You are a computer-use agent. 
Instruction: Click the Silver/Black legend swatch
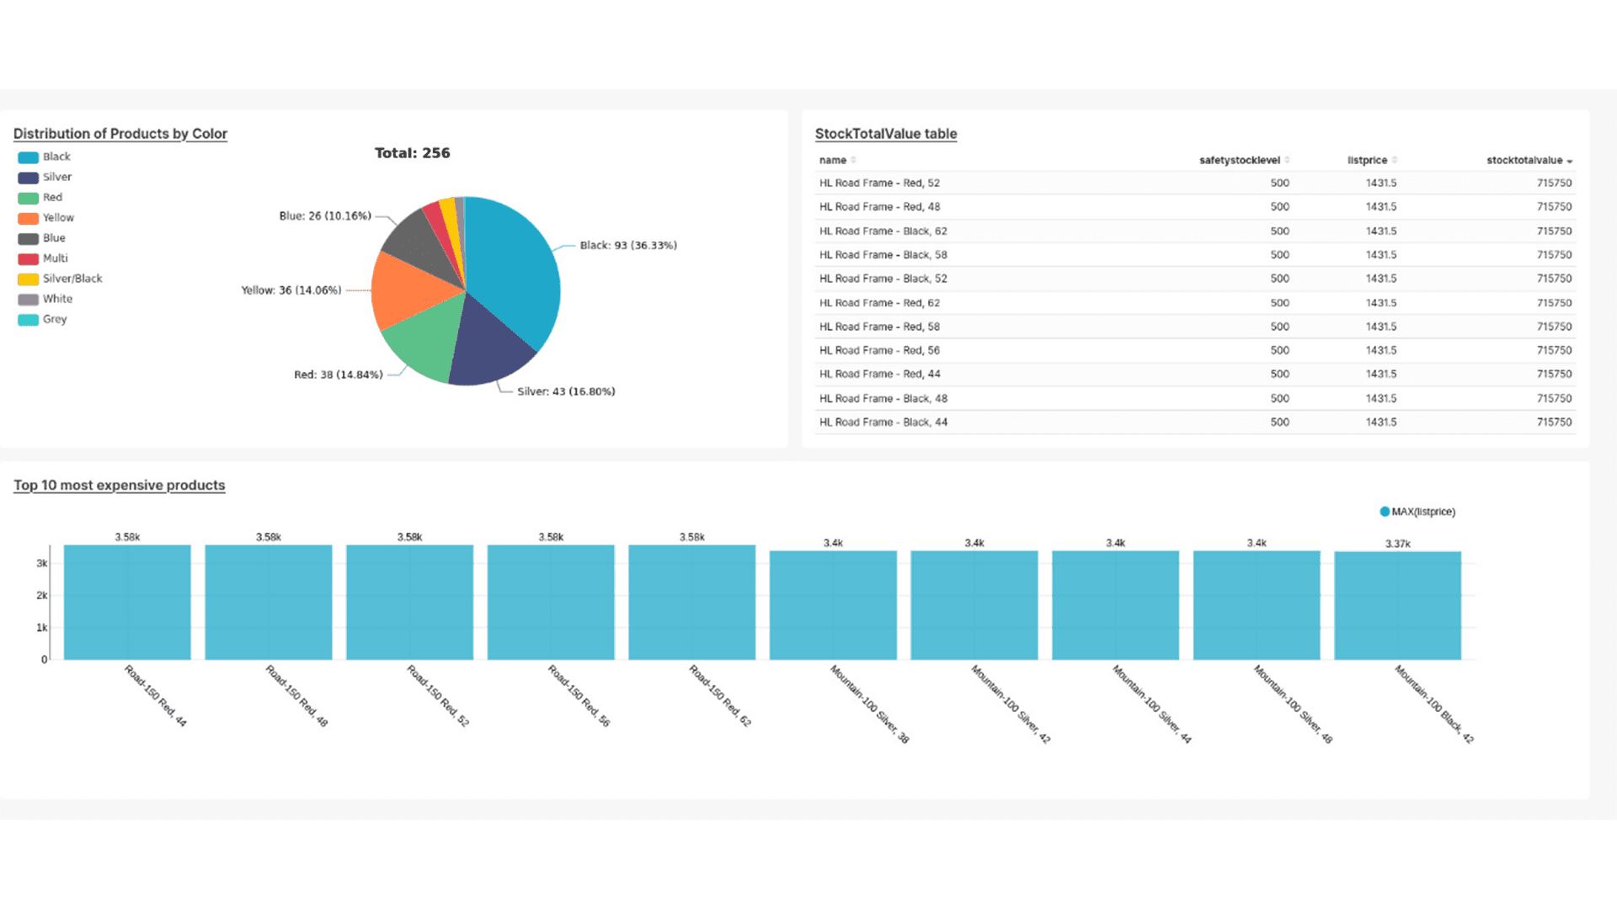[29, 279]
